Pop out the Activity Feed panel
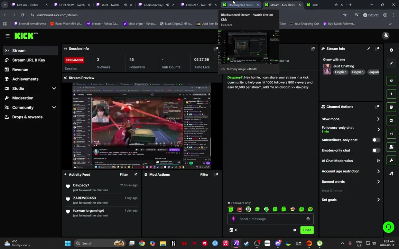Image resolution: width=399 pixels, height=249 pixels. click(136, 175)
